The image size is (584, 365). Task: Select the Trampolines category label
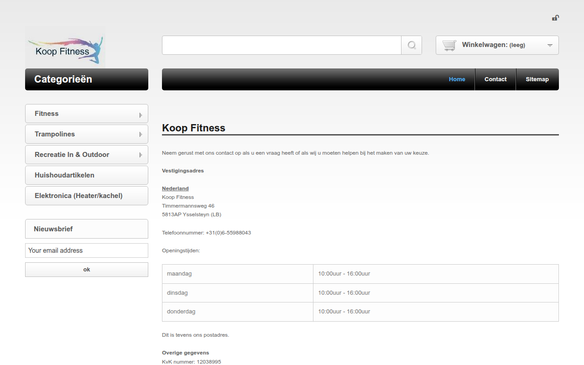pos(55,134)
